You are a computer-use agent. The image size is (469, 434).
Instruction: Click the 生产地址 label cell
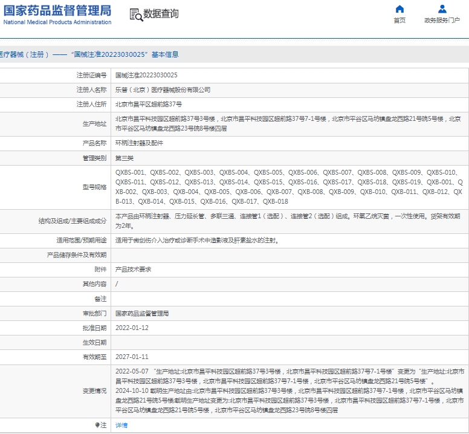coord(56,124)
